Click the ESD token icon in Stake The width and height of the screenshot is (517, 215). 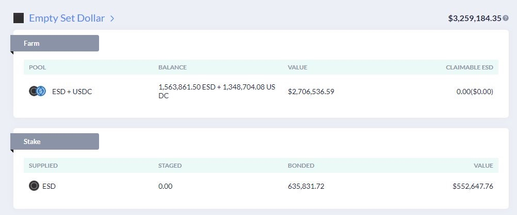pos(34,186)
